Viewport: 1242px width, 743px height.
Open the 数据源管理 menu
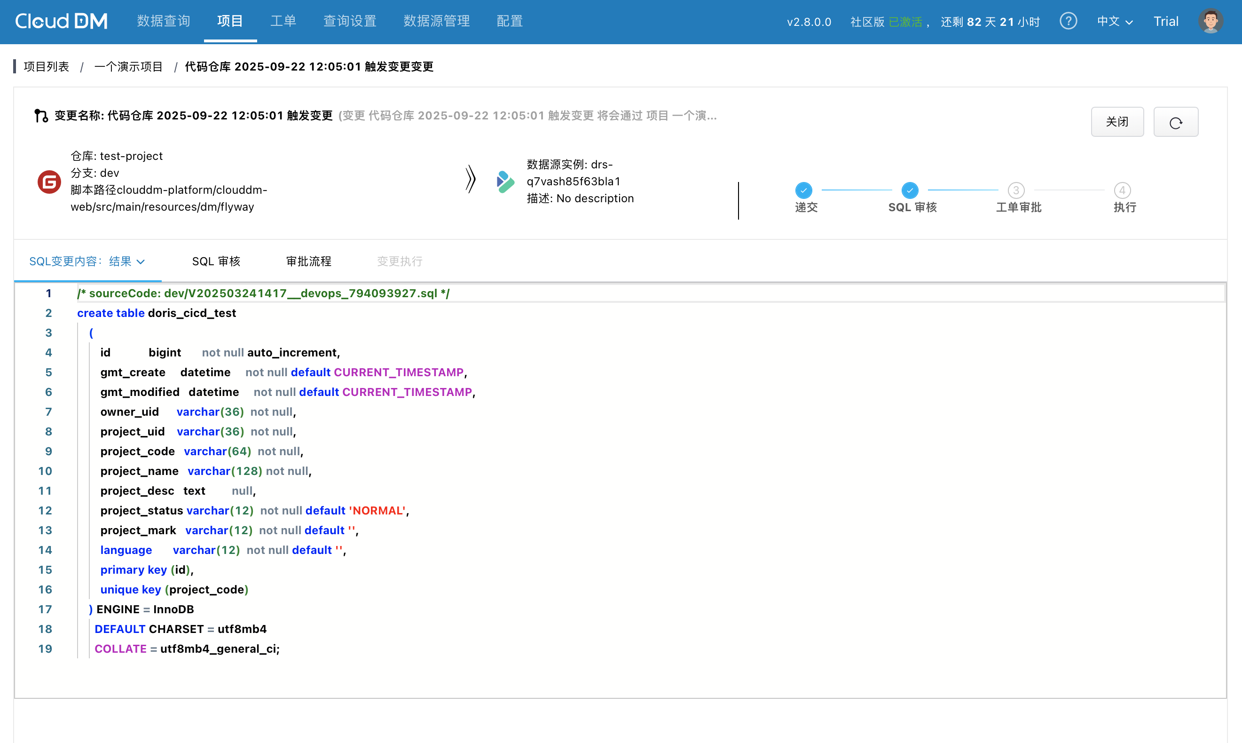436,21
